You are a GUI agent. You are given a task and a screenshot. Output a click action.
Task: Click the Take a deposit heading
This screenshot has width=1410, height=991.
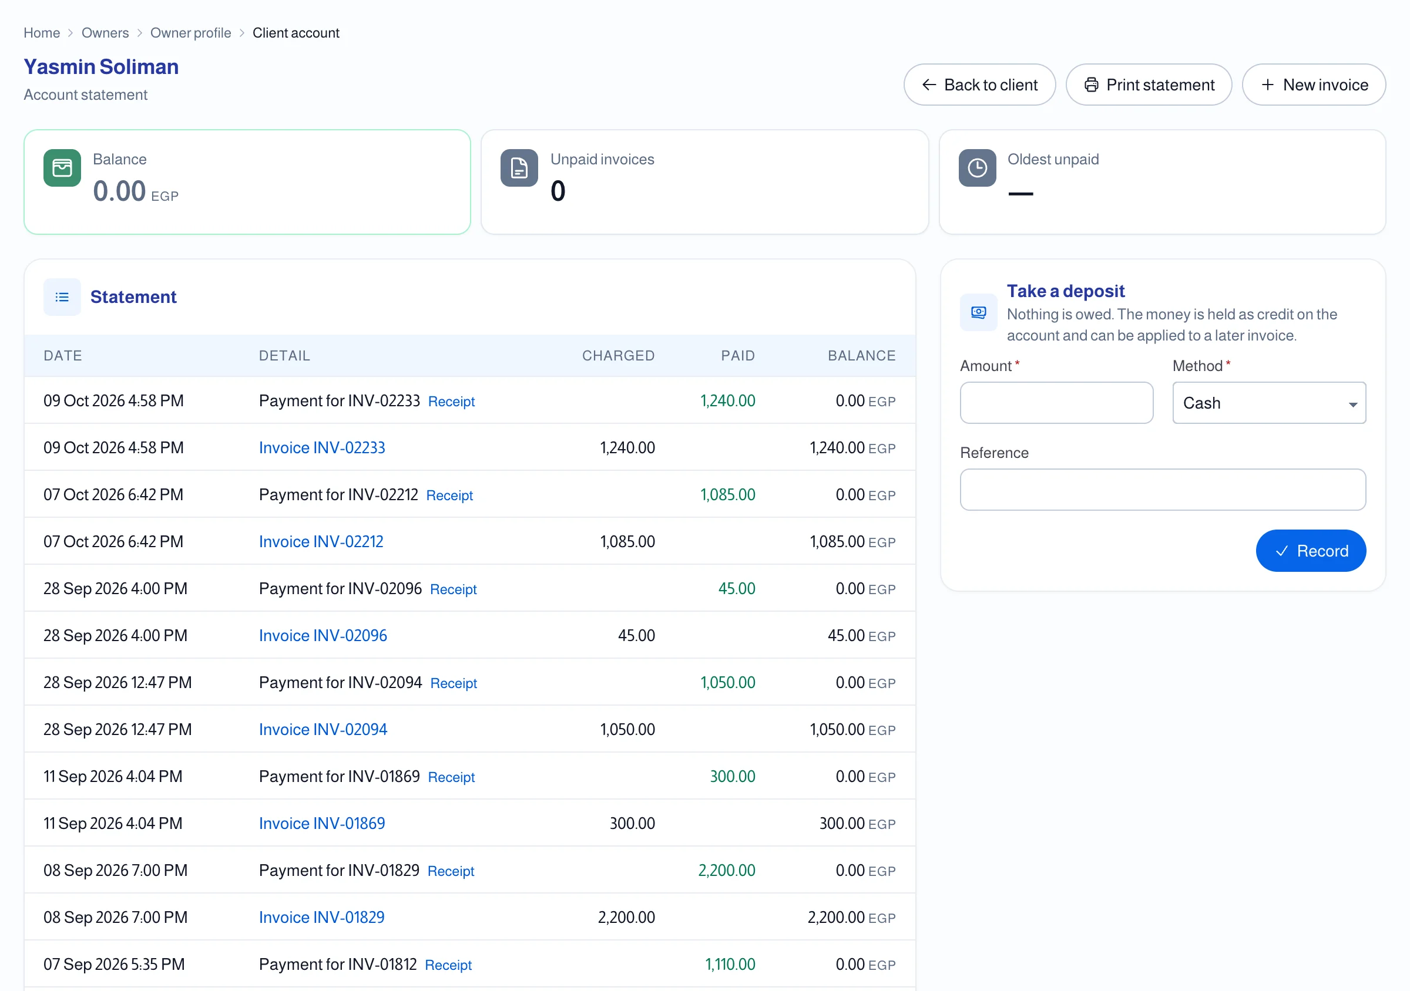click(1066, 291)
